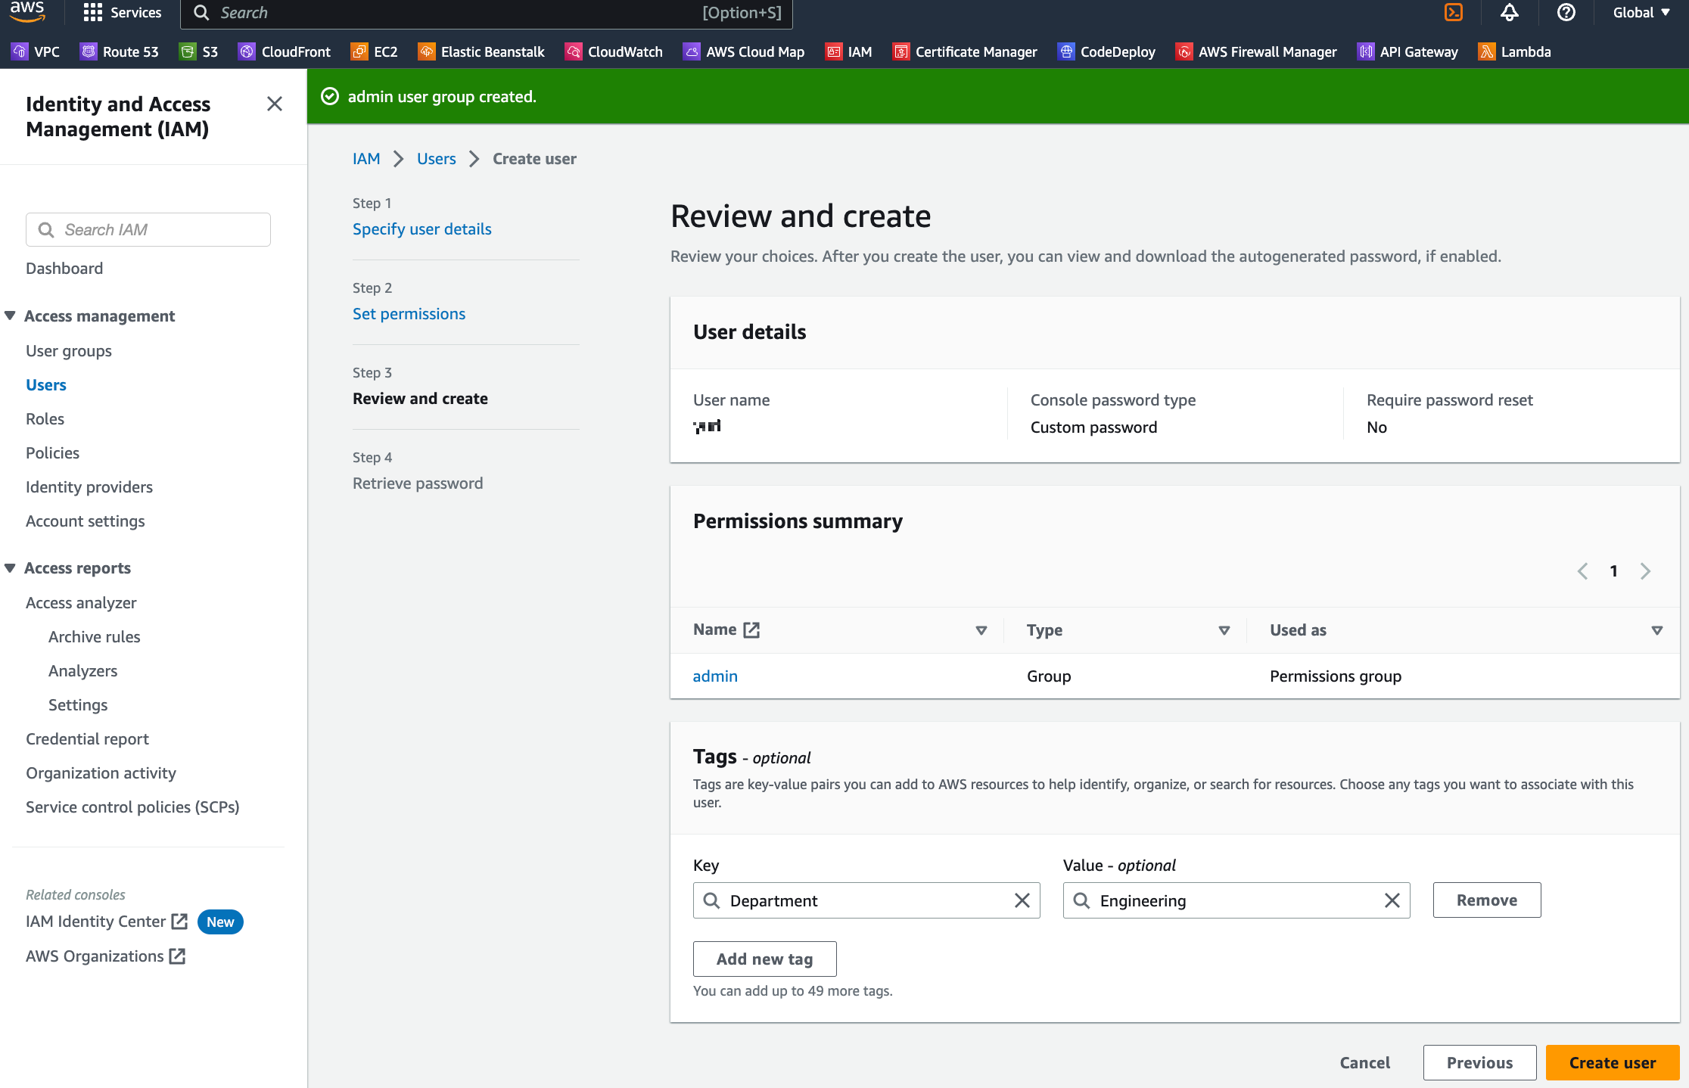Go to next permissions page arrow
This screenshot has width=1689, height=1088.
coord(1645,570)
